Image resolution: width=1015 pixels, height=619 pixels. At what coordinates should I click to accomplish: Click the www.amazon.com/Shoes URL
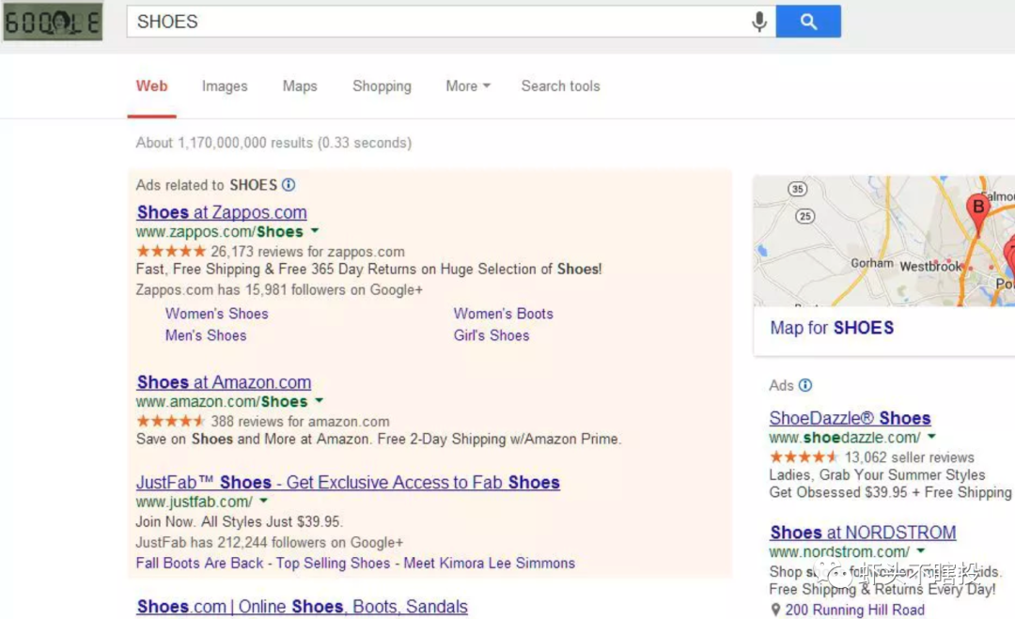point(222,402)
